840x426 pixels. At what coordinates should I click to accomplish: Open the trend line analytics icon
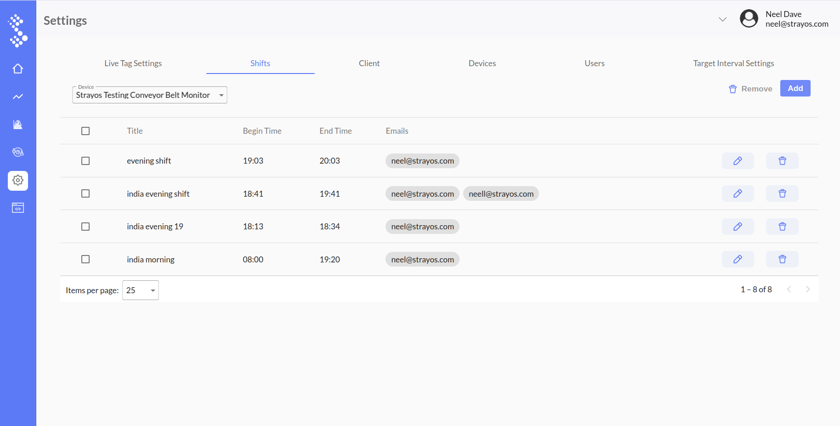[x=18, y=97]
